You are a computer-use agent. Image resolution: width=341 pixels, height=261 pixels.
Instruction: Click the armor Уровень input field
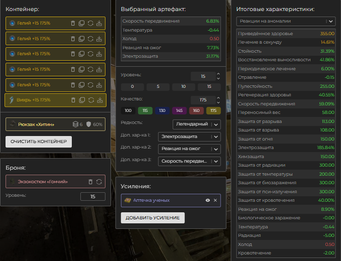(x=93, y=197)
